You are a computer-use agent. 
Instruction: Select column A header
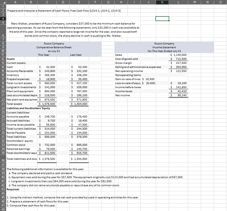point(15,2)
